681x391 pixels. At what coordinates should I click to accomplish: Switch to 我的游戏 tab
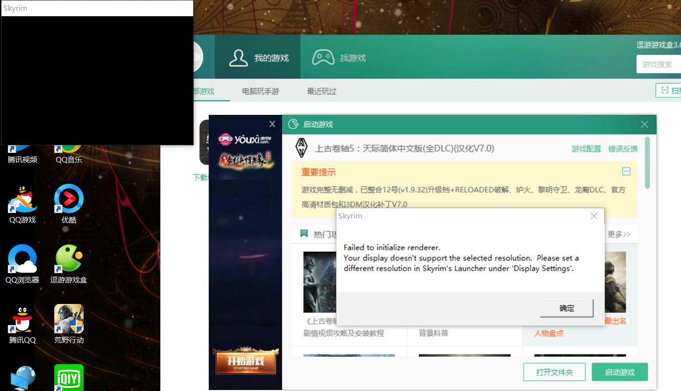[258, 58]
